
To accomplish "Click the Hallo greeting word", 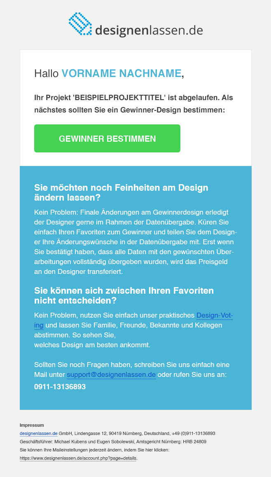I will (x=46, y=73).
